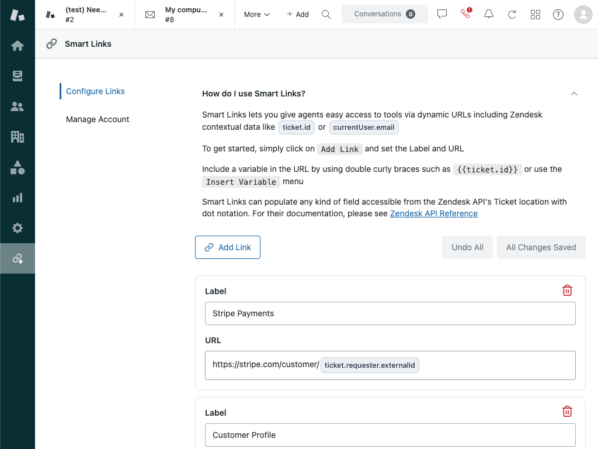Screen dimensions: 598x449
Task: Click the Stripe Payments label field
Action: pos(390,313)
